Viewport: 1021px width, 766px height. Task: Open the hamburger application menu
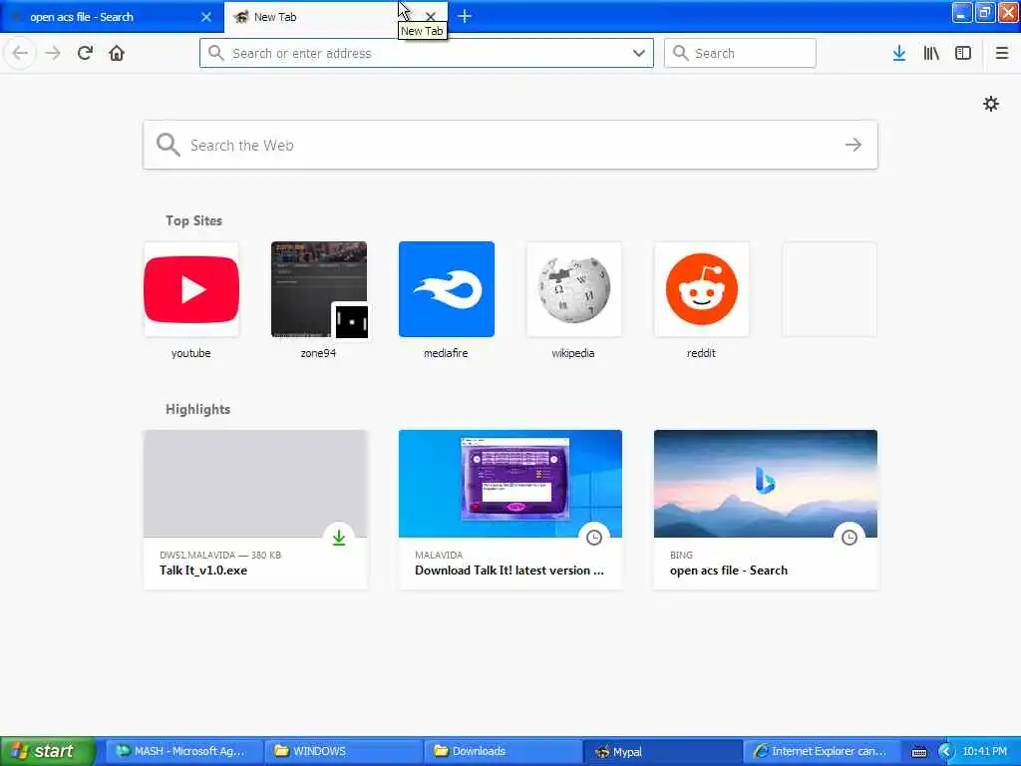pyautogui.click(x=1002, y=53)
